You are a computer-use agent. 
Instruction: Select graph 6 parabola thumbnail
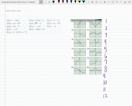click(x=95, y=43)
